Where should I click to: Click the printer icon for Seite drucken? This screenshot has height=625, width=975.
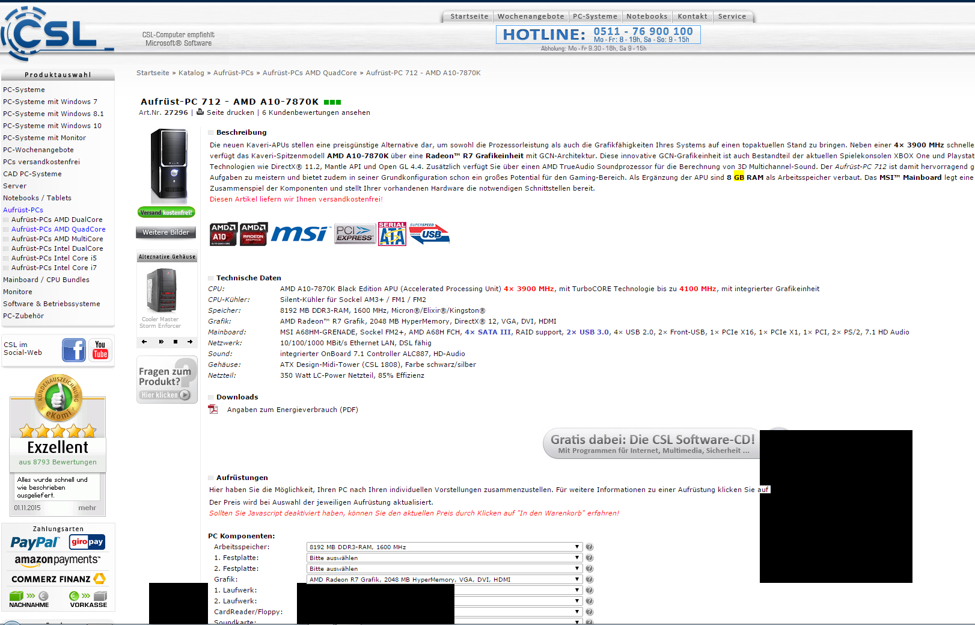[x=200, y=112]
